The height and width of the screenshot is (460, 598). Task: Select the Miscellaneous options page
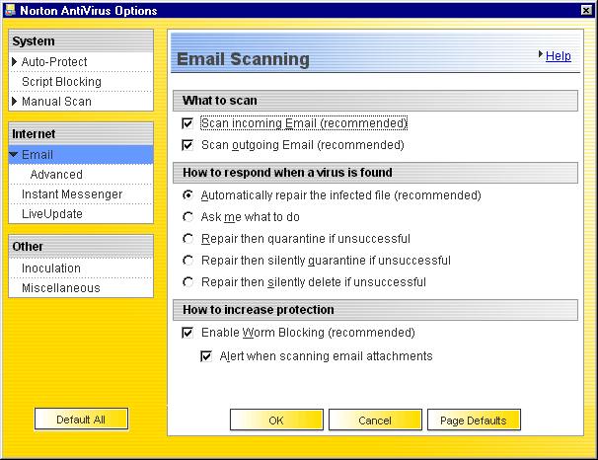click(61, 288)
